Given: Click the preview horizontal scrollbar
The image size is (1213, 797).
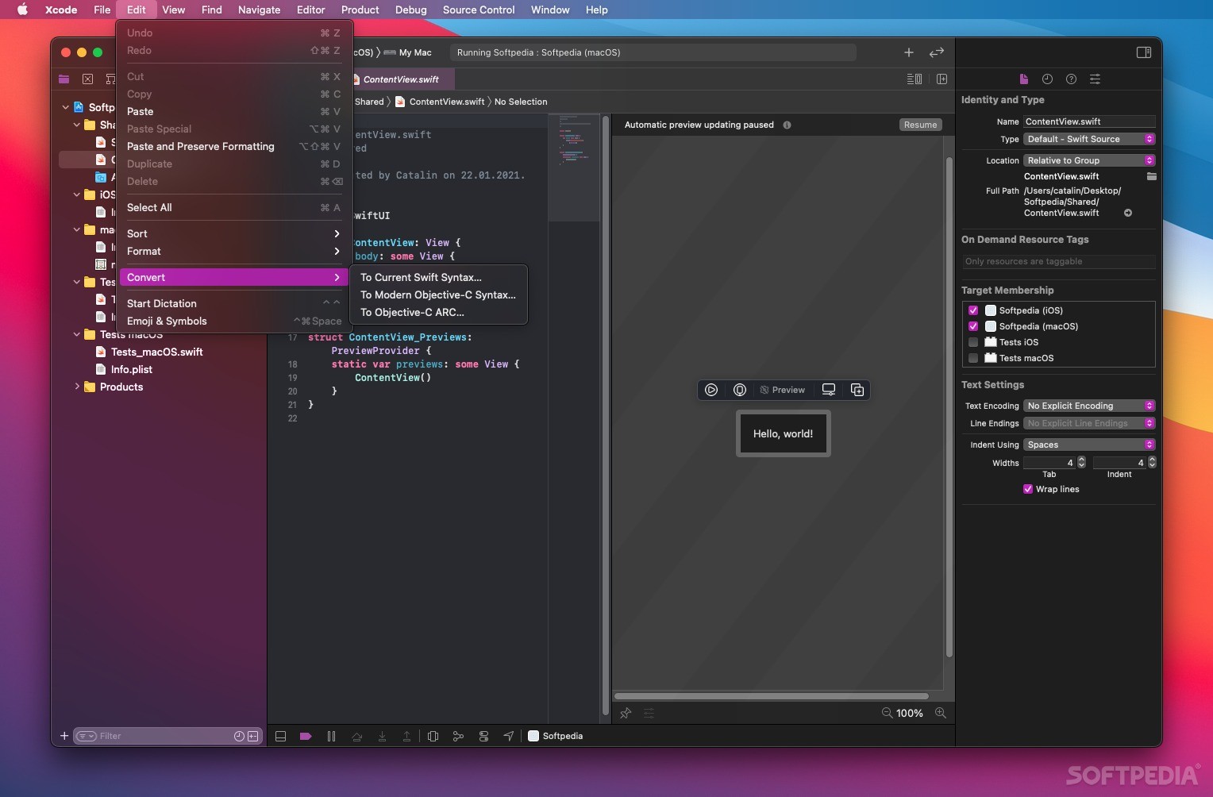Looking at the screenshot, I should (772, 696).
